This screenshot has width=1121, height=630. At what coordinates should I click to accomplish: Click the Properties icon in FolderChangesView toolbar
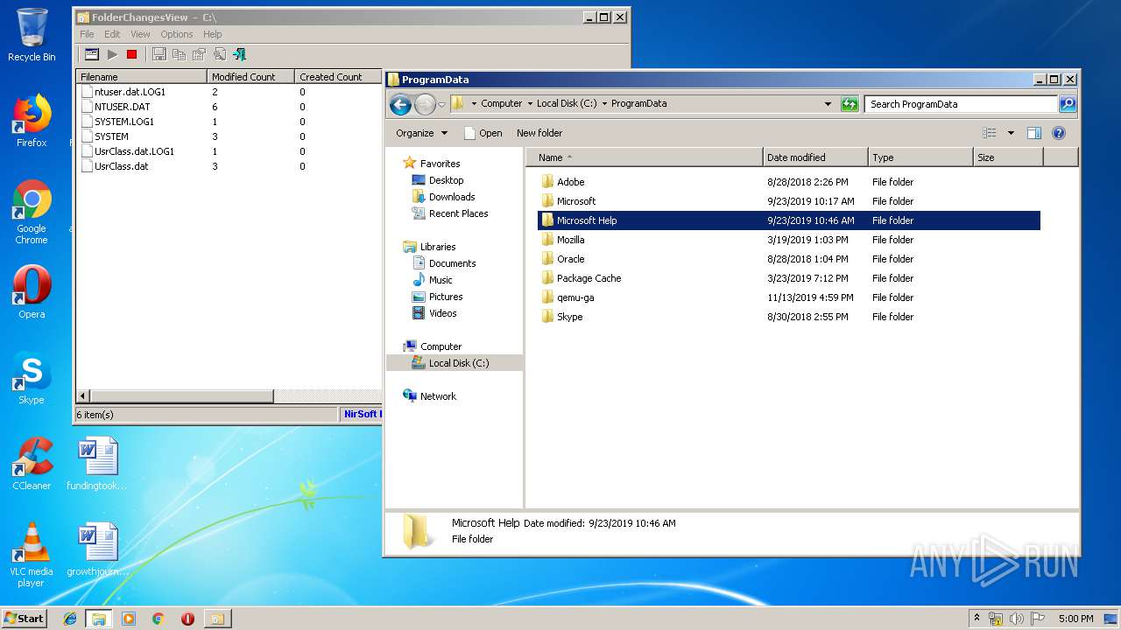click(199, 54)
